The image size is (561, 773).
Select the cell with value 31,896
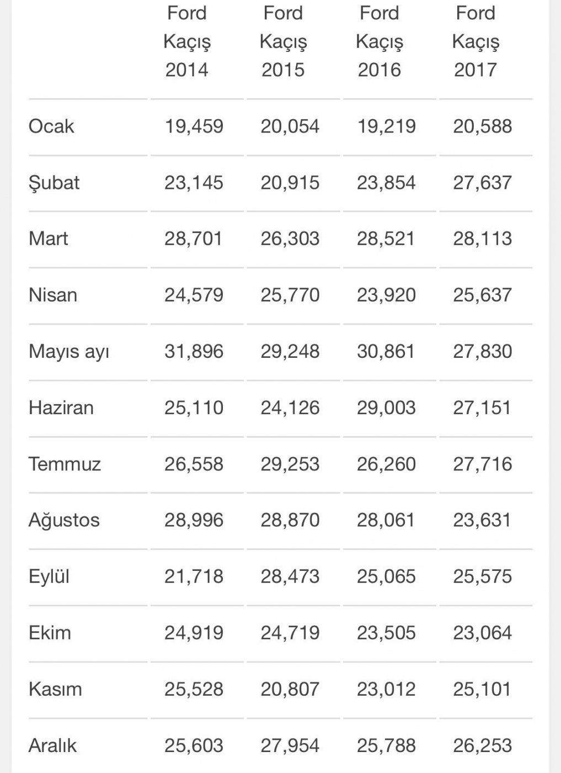point(194,351)
